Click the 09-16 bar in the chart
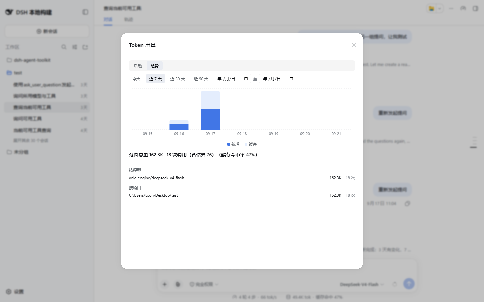The width and height of the screenshot is (484, 302). click(x=179, y=125)
